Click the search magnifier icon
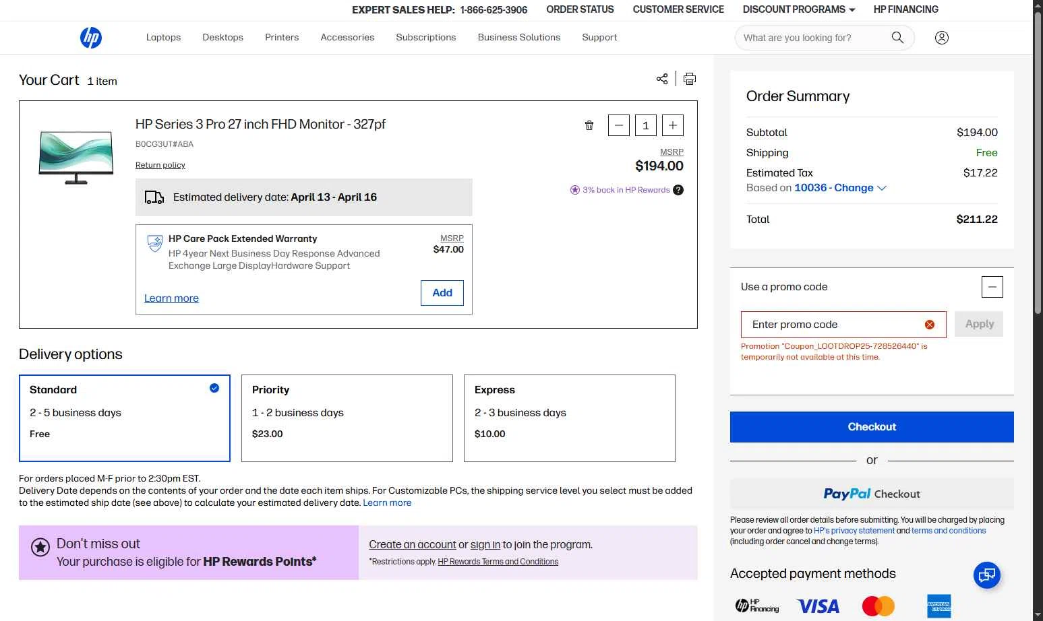 click(x=897, y=38)
